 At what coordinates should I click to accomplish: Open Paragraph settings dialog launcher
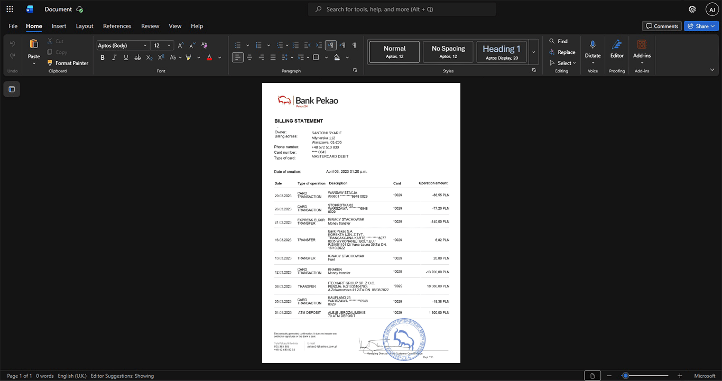[x=355, y=70]
